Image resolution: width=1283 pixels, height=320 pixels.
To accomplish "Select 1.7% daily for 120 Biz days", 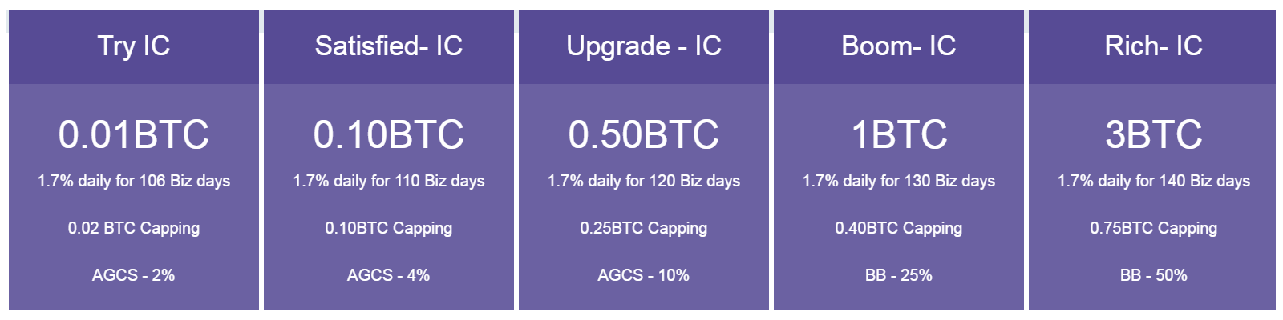I will pyautogui.click(x=644, y=181).
